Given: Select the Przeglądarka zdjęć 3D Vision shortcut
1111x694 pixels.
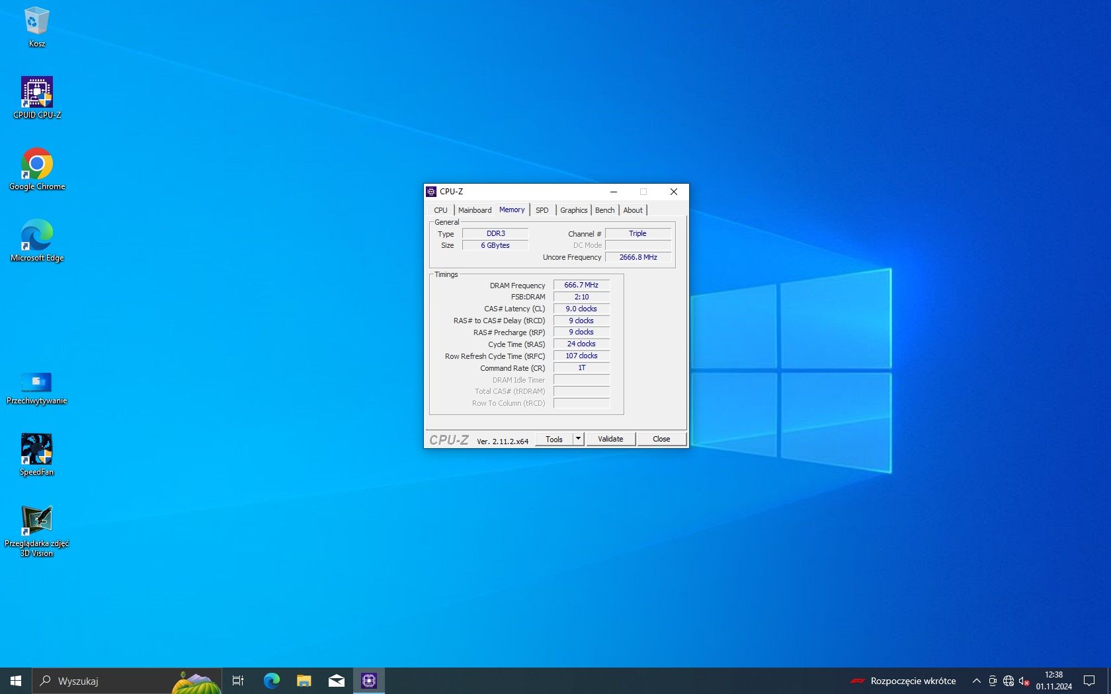Looking at the screenshot, I should 37,531.
